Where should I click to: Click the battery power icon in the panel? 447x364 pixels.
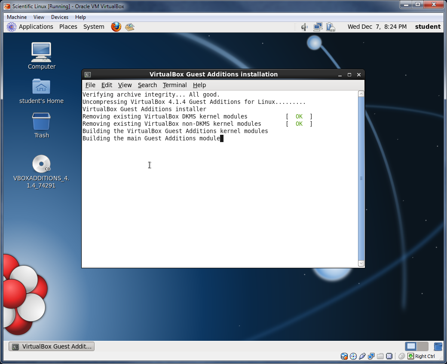point(331,27)
